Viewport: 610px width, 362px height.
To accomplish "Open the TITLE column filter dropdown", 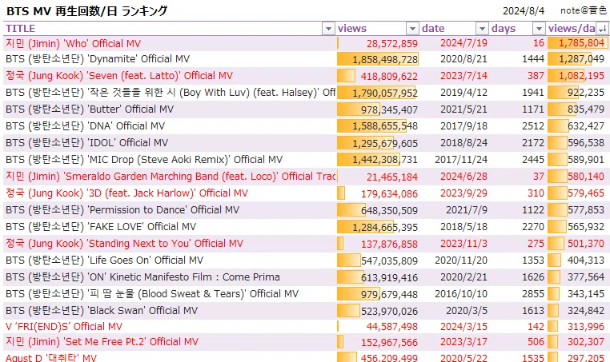I will tap(328, 29).
